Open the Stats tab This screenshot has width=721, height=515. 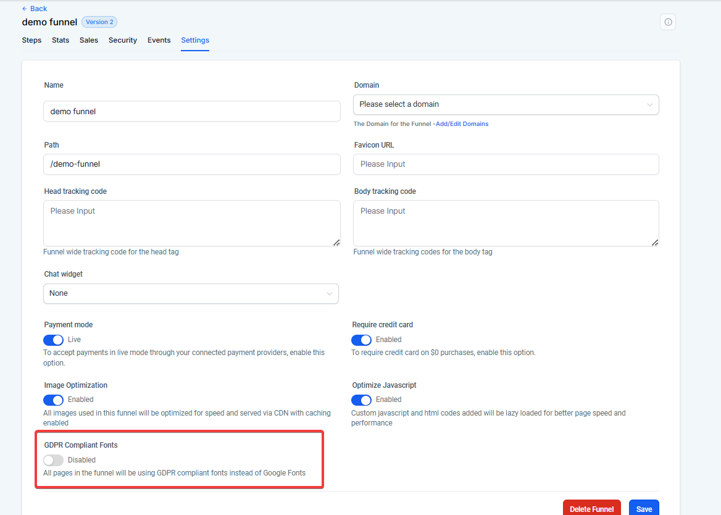point(60,40)
